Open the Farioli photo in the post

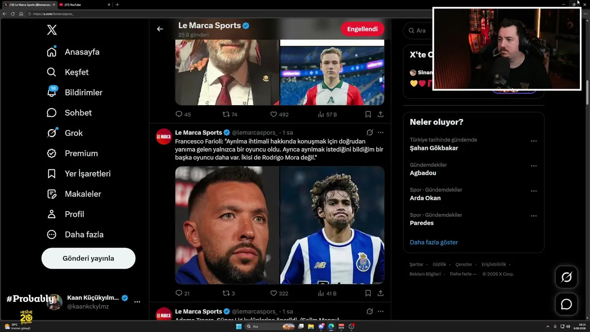pyautogui.click(x=227, y=225)
